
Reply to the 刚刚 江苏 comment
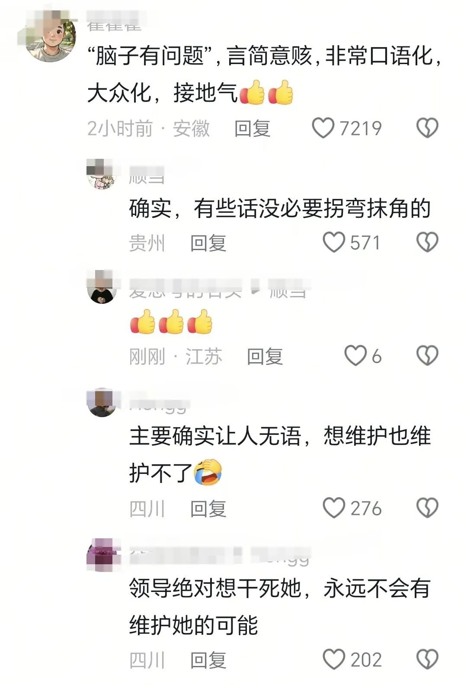point(265,357)
